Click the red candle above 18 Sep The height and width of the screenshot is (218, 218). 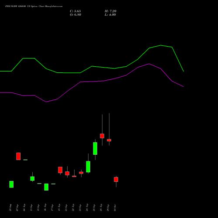(60, 170)
